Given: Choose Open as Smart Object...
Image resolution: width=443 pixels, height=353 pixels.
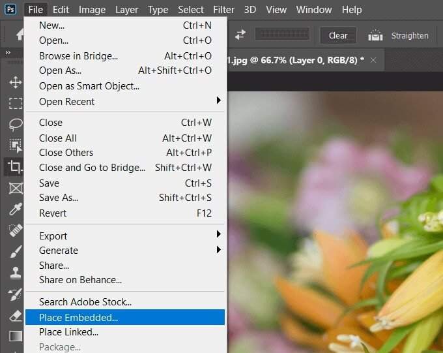Looking at the screenshot, I should point(125,86).
